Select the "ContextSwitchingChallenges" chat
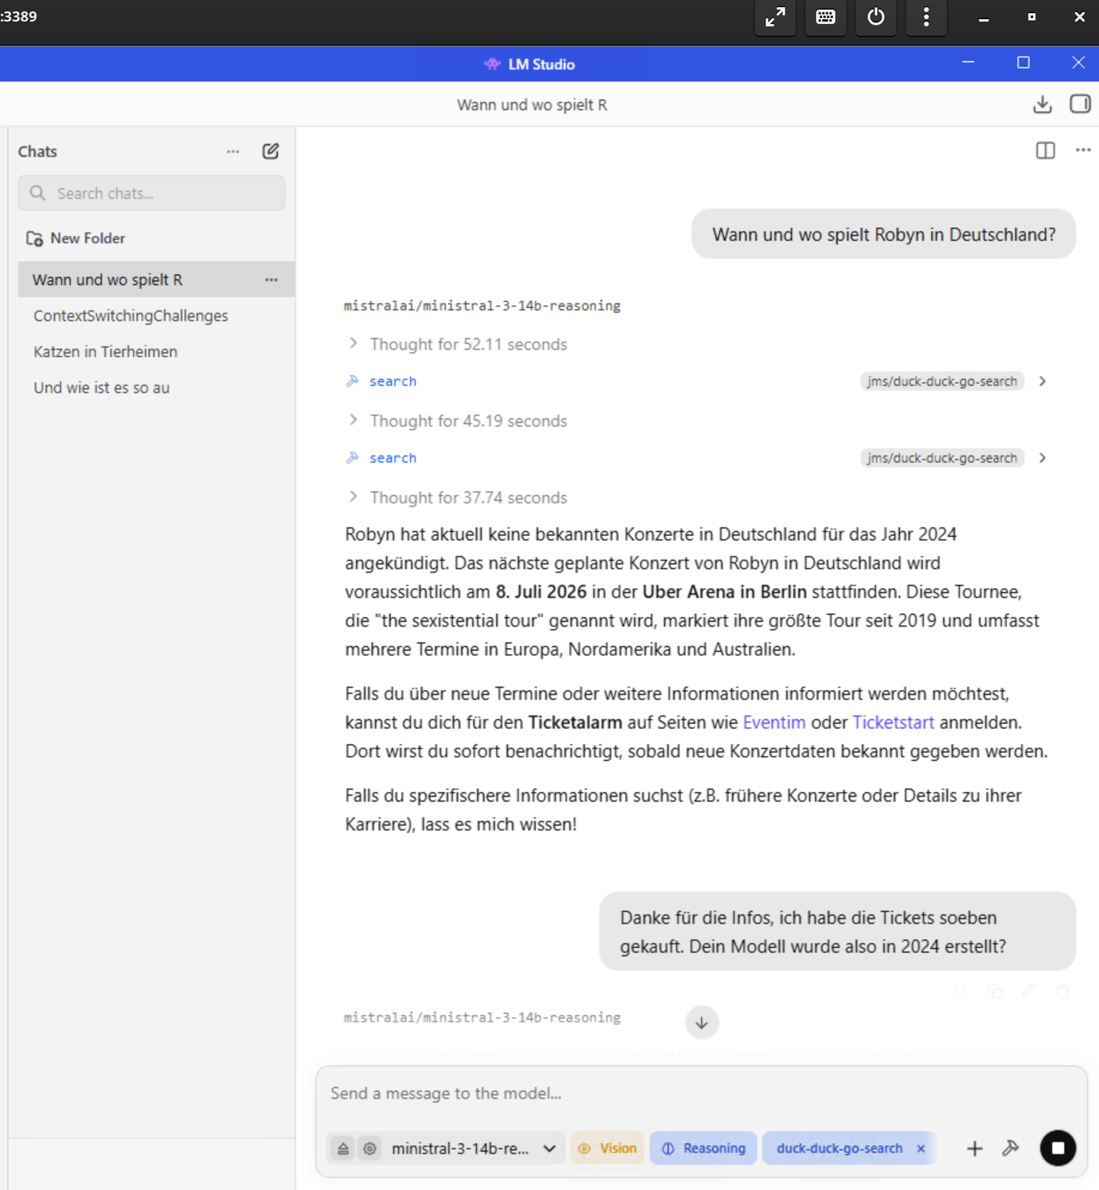 tap(131, 316)
